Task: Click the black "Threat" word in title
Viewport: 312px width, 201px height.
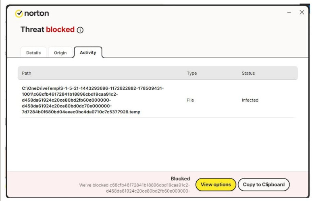Action: point(32,30)
